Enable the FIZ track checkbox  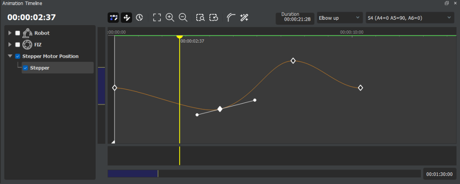pyautogui.click(x=18, y=44)
